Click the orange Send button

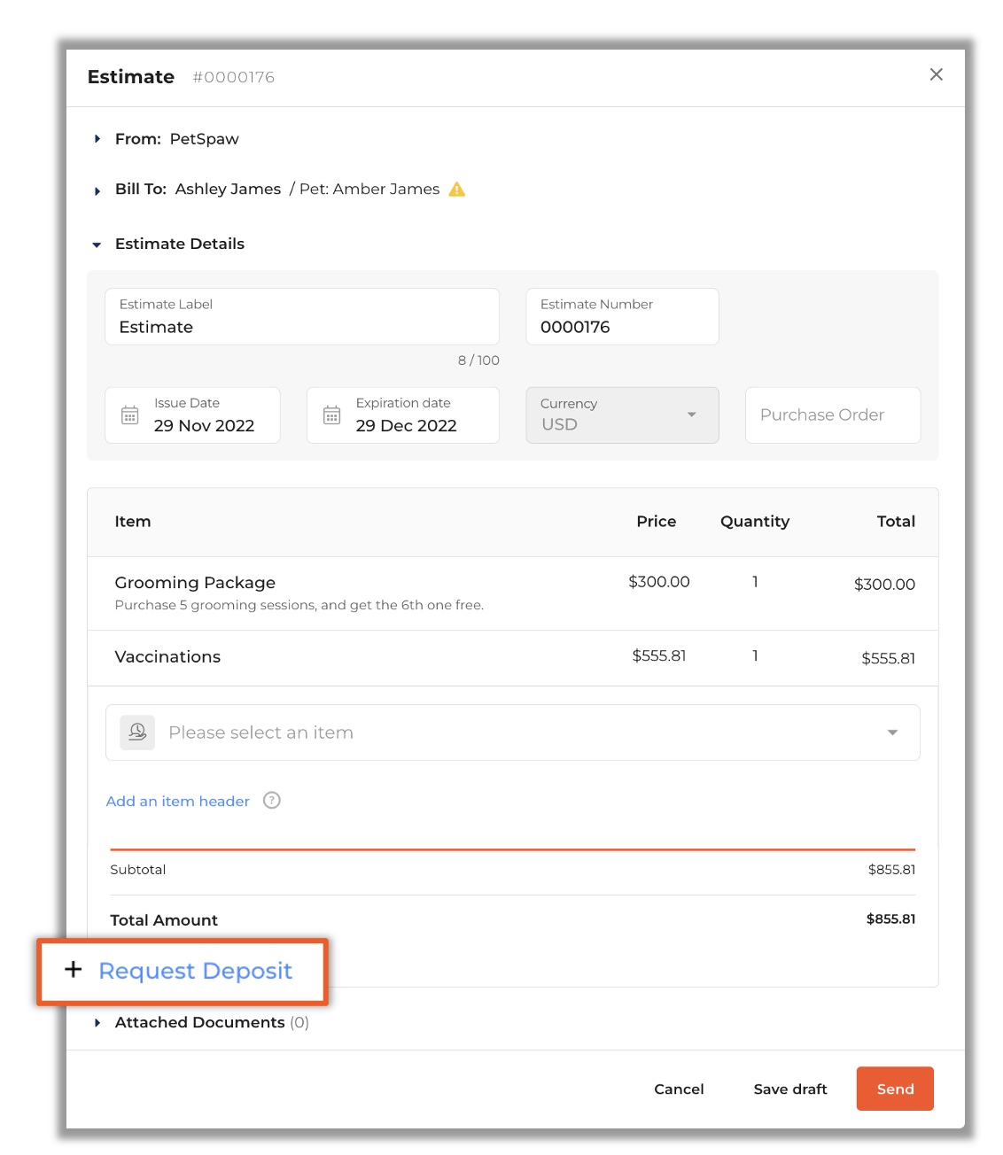click(895, 1089)
